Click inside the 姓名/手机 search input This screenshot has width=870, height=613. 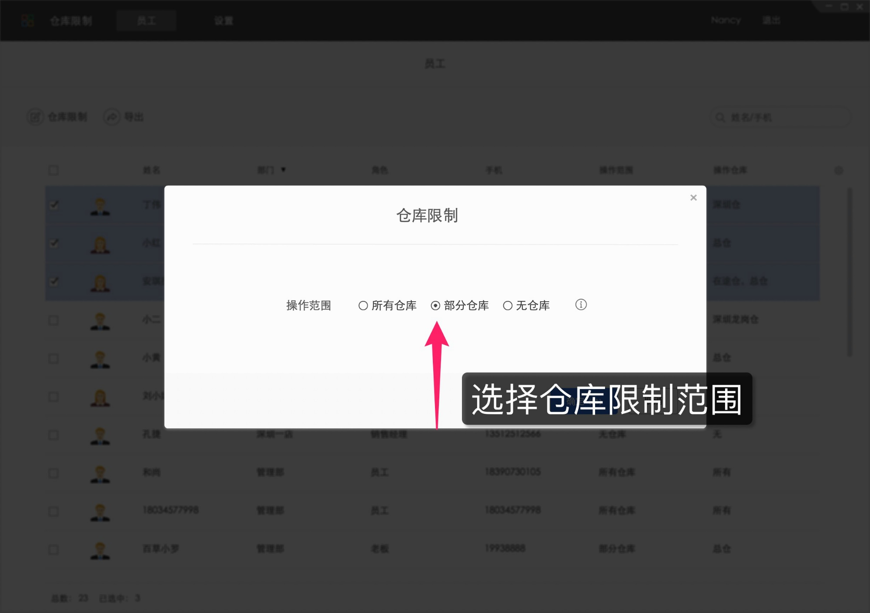[779, 117]
